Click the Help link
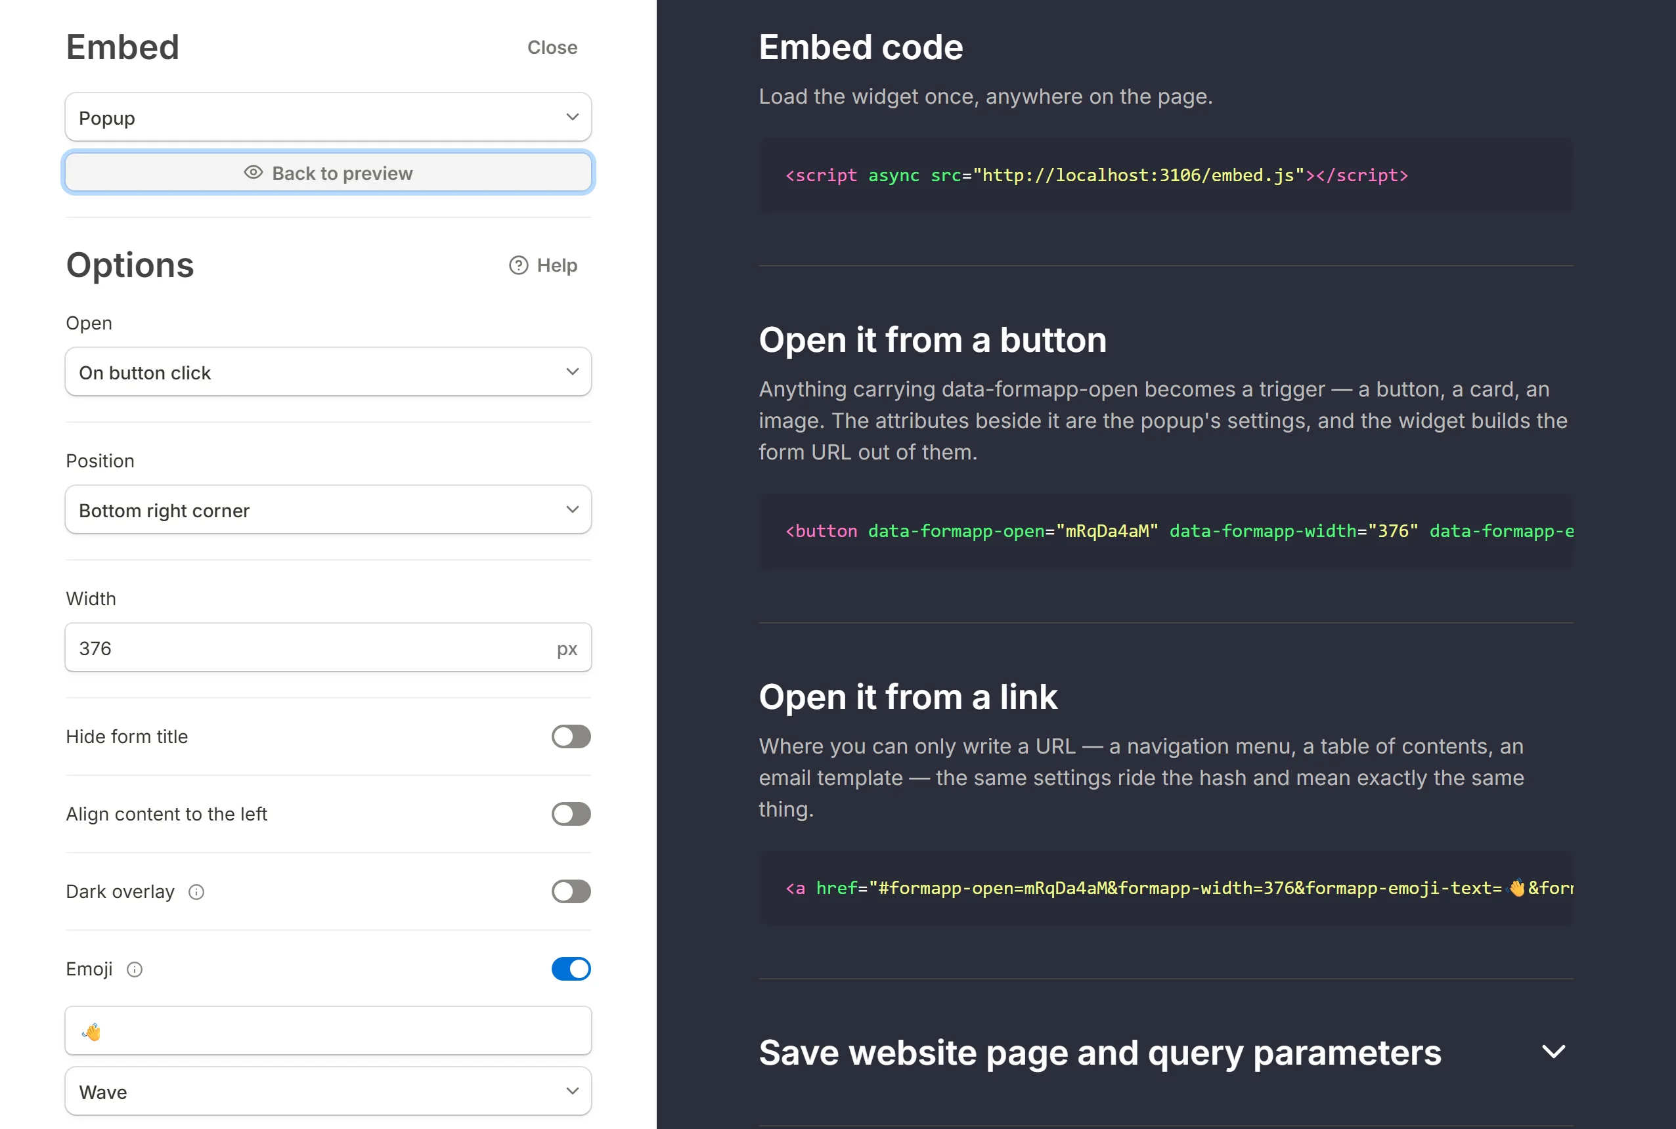This screenshot has width=1676, height=1129. pos(544,266)
